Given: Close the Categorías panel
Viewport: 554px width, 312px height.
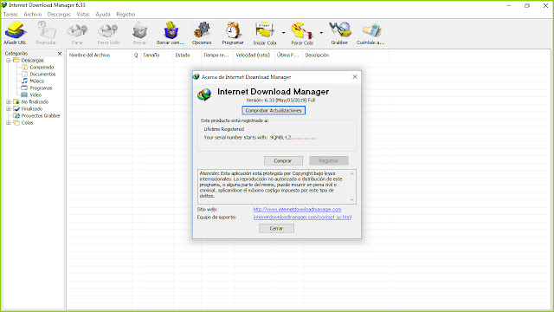Looking at the screenshot, I should [x=60, y=54].
